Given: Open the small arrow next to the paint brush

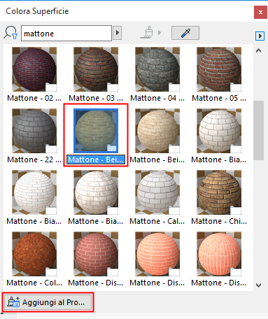Looking at the screenshot, I should [160, 32].
